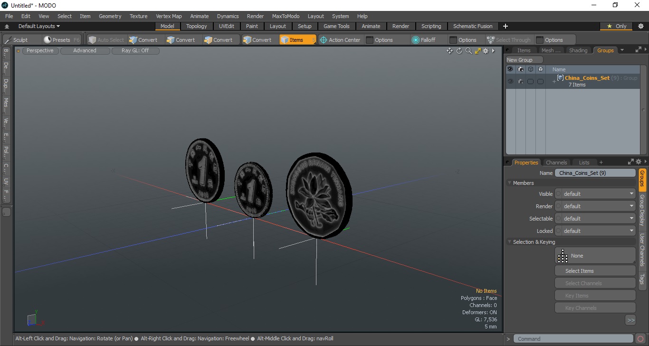The height and width of the screenshot is (346, 649).
Task: Open the layout settings gear at top right
Action: pos(640,26)
